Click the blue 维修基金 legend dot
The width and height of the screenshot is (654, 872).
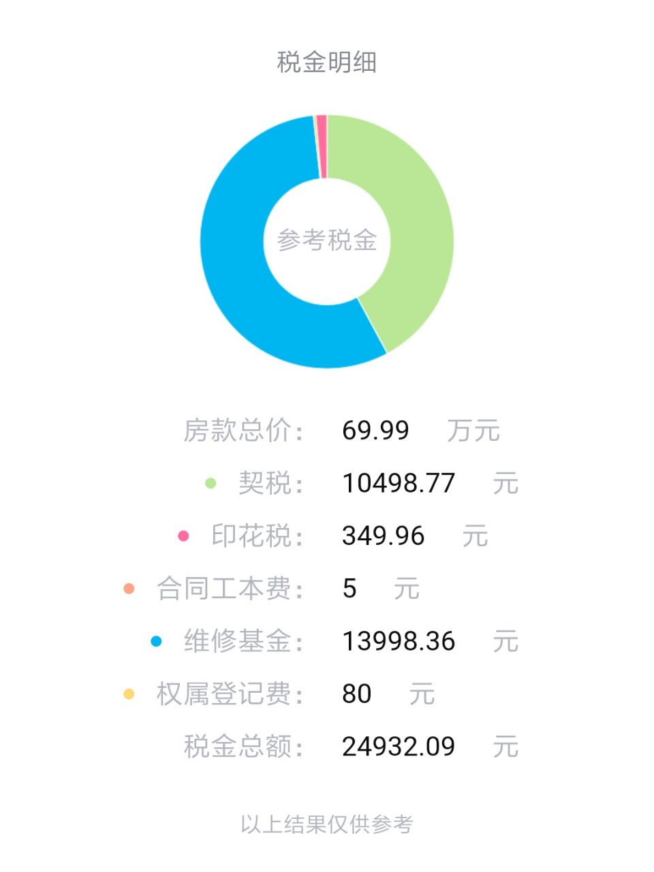tap(156, 641)
